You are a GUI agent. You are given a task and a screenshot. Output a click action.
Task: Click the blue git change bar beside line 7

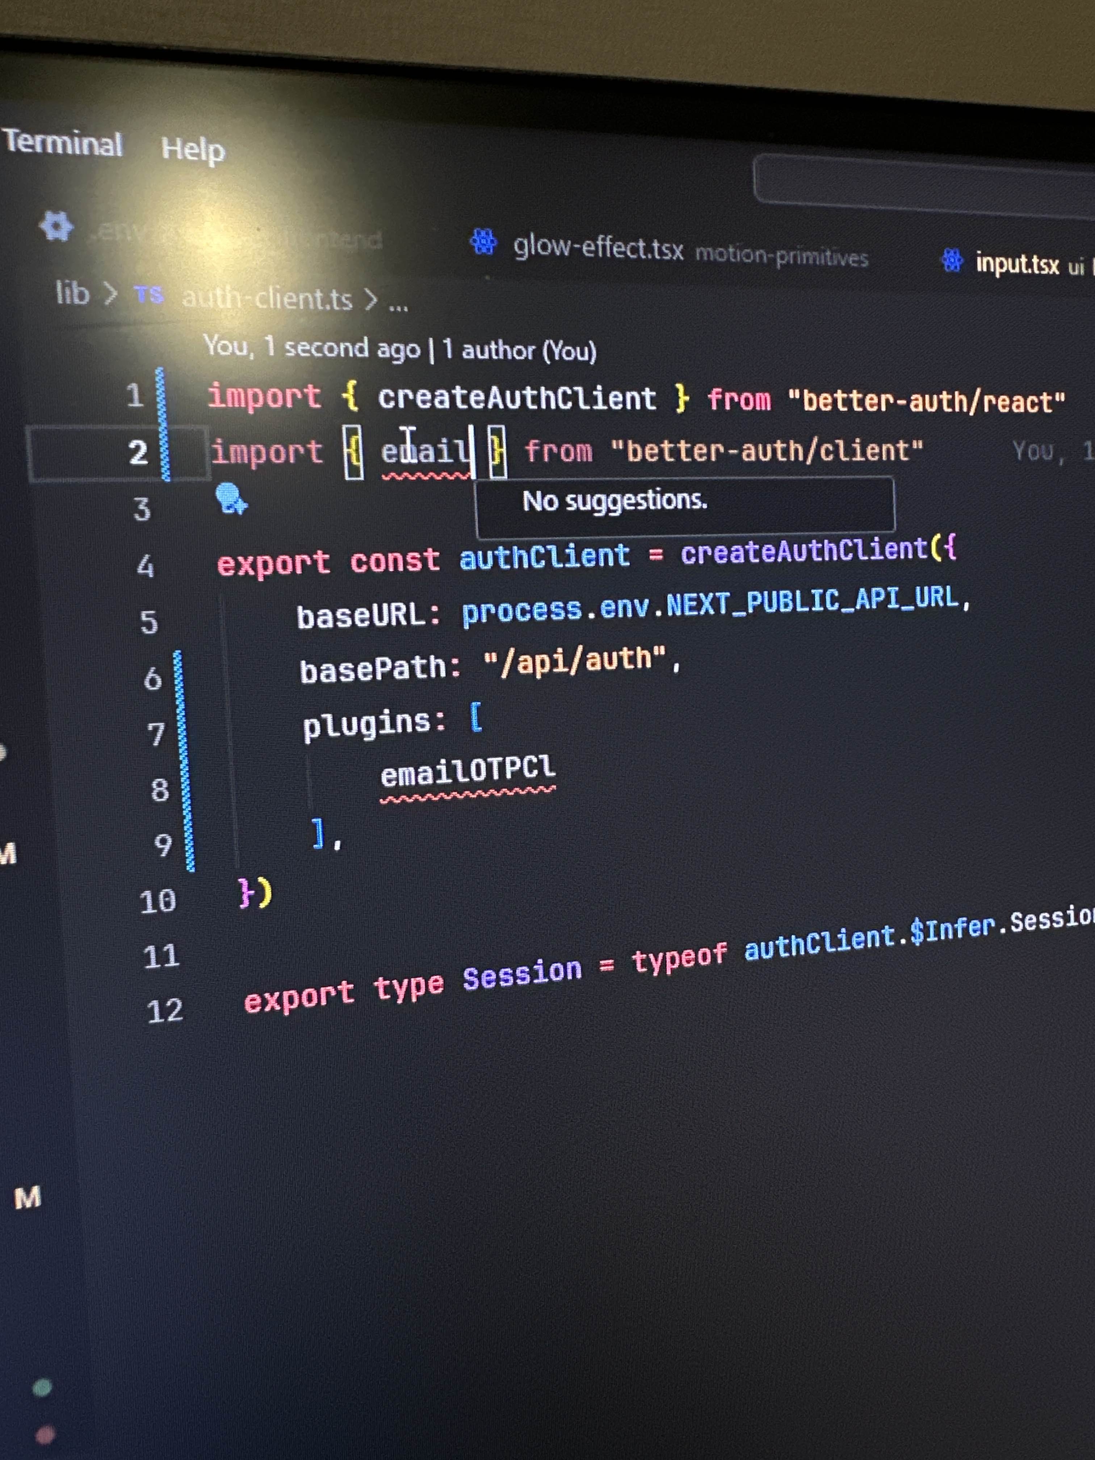[x=183, y=733]
